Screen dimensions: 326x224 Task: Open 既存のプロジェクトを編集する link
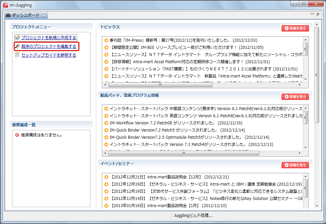coord(49,47)
